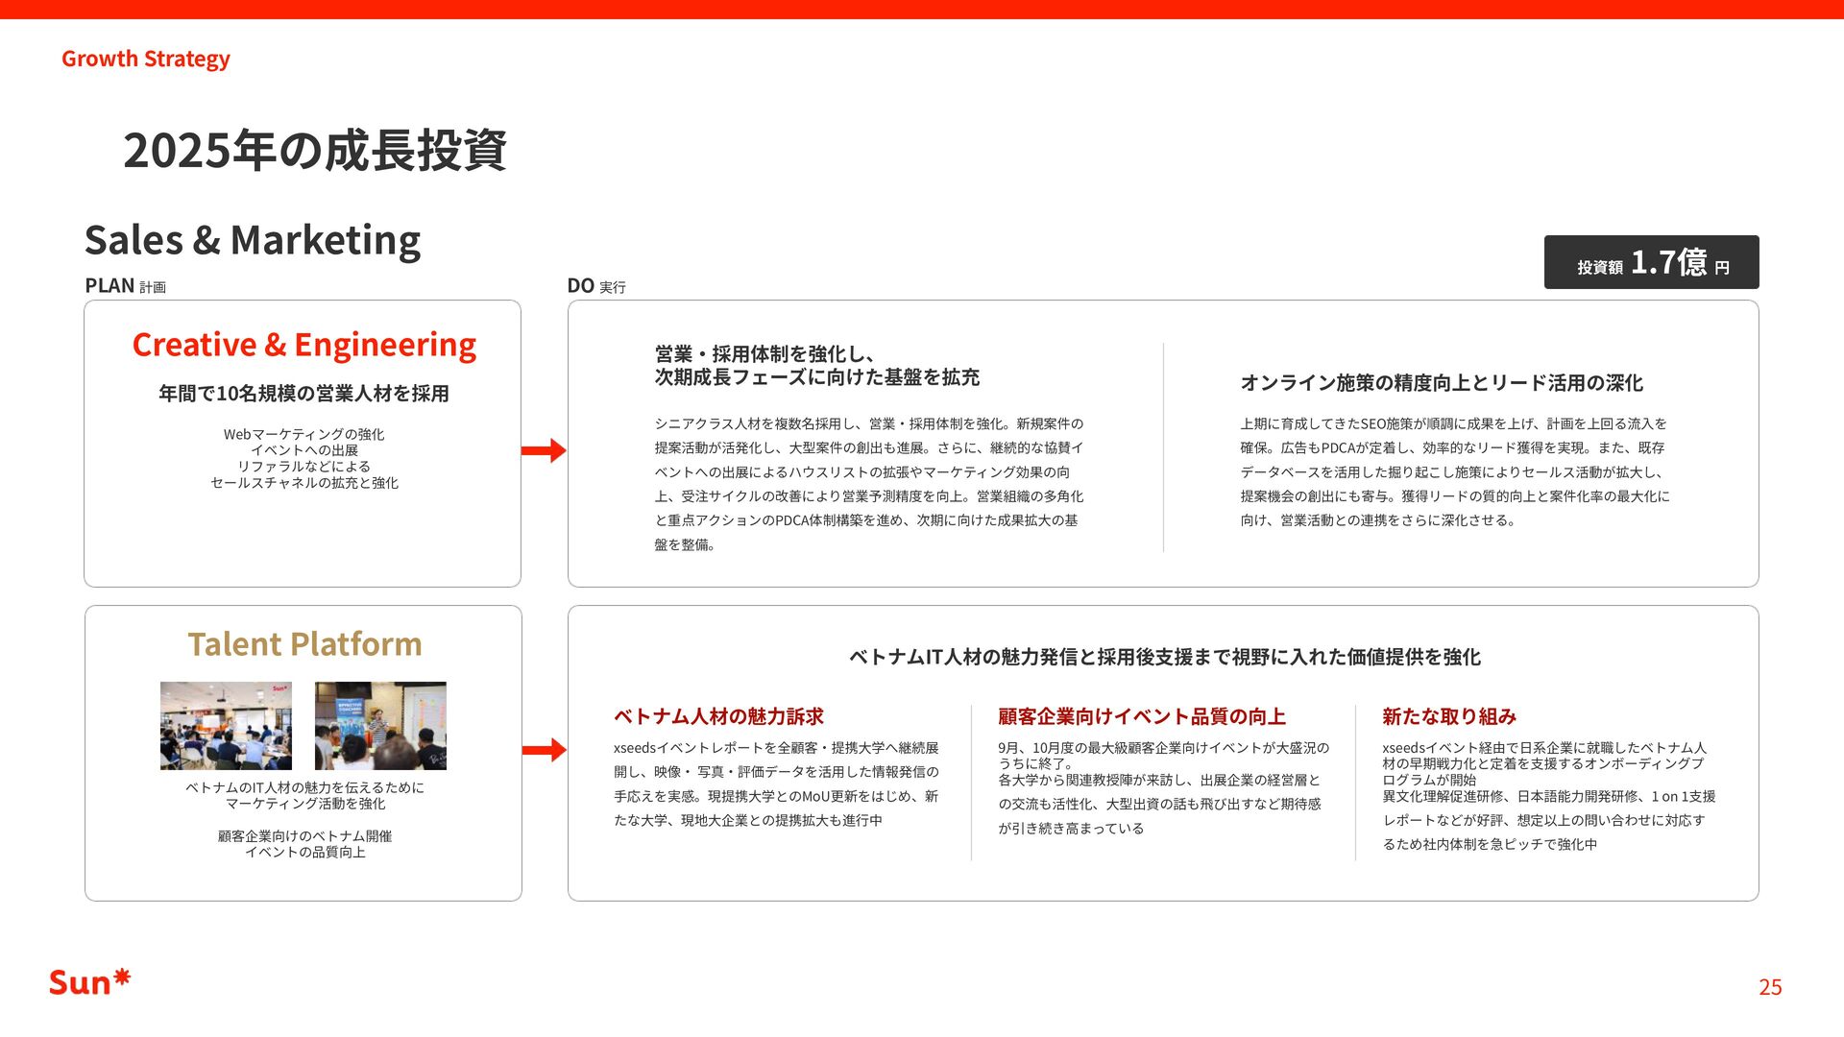Click the 投資額 1.7億円 dark badge
This screenshot has height=1037, width=1844.
coord(1651,262)
